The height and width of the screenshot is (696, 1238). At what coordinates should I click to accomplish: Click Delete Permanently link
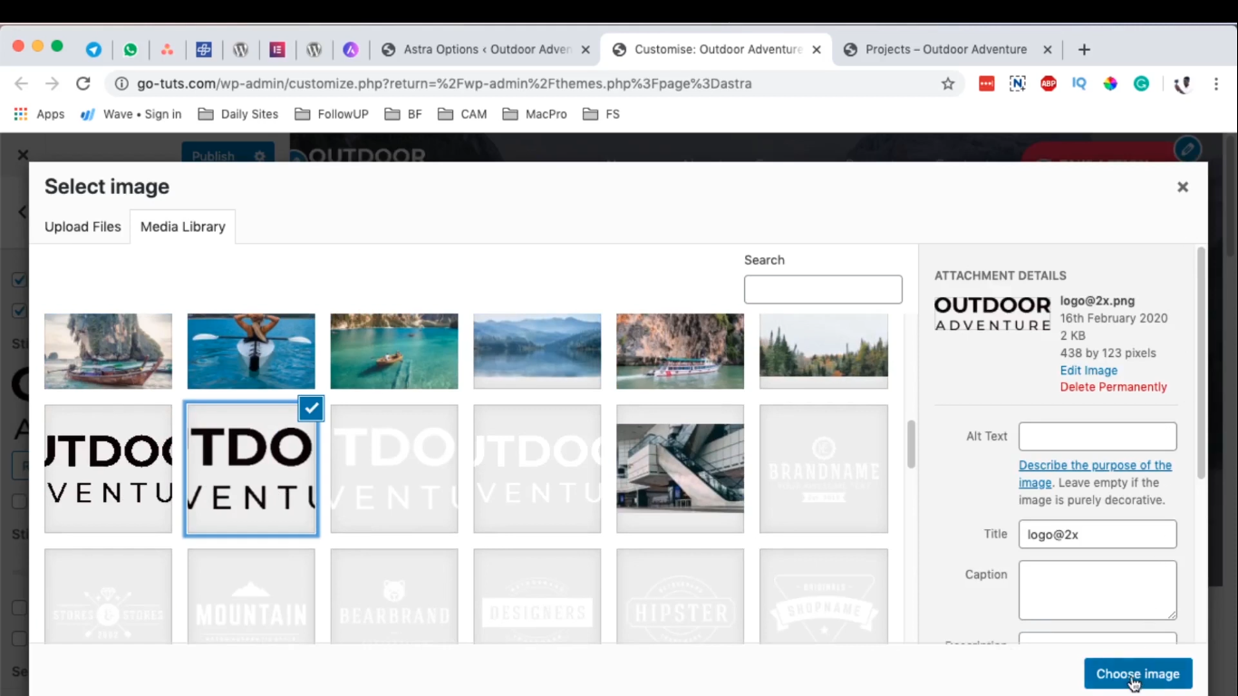[x=1114, y=387]
